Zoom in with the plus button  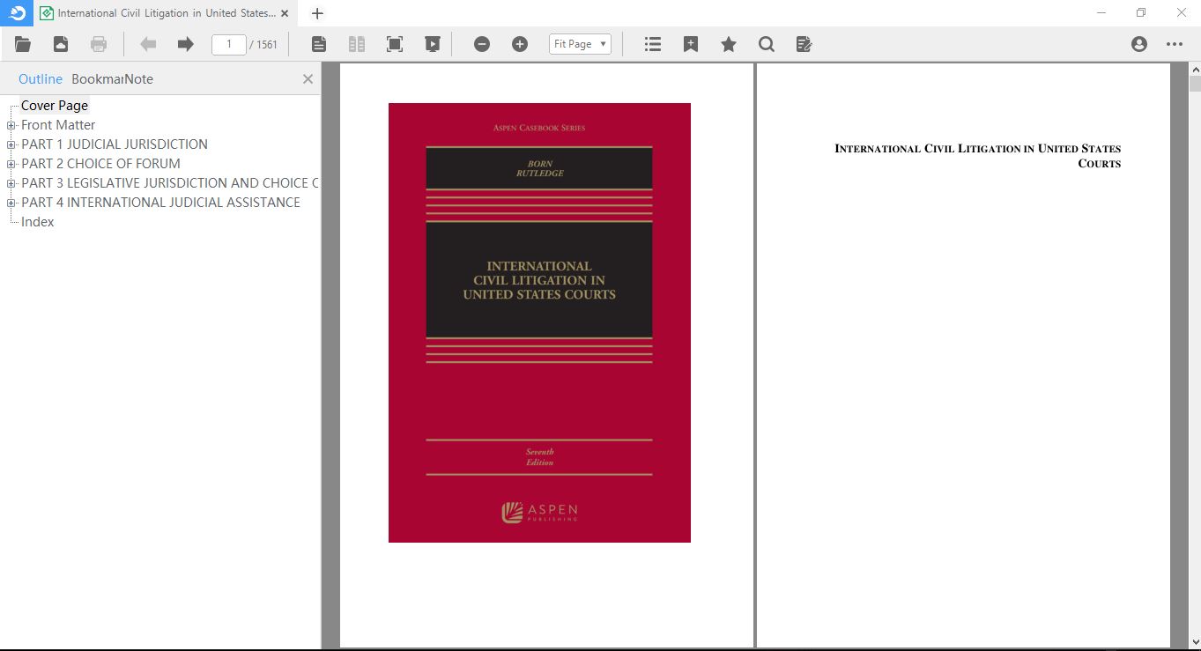pyautogui.click(x=520, y=44)
